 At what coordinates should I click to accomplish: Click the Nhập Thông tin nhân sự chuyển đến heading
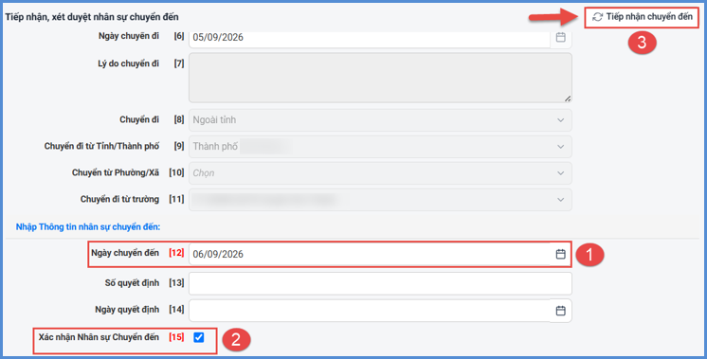coord(88,227)
